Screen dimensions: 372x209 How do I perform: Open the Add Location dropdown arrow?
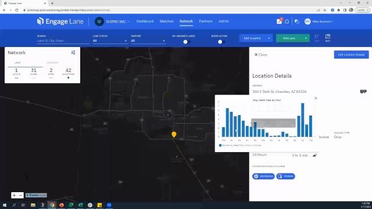pyautogui.click(x=269, y=38)
